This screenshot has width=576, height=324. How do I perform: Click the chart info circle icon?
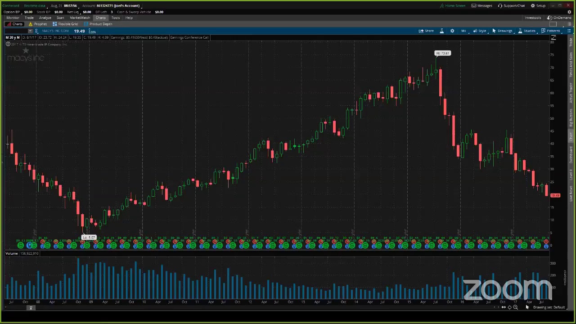[8, 44]
